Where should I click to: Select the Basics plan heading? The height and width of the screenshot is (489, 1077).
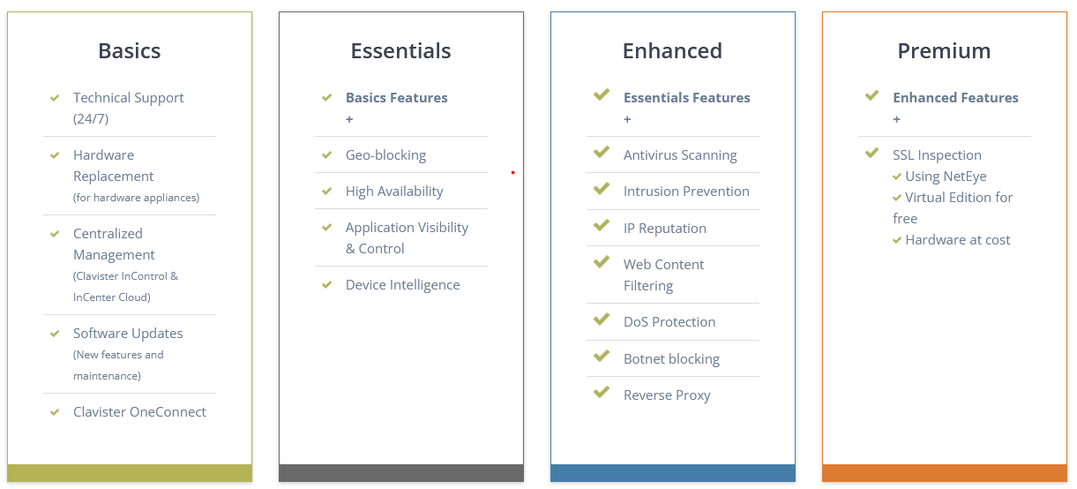click(130, 51)
